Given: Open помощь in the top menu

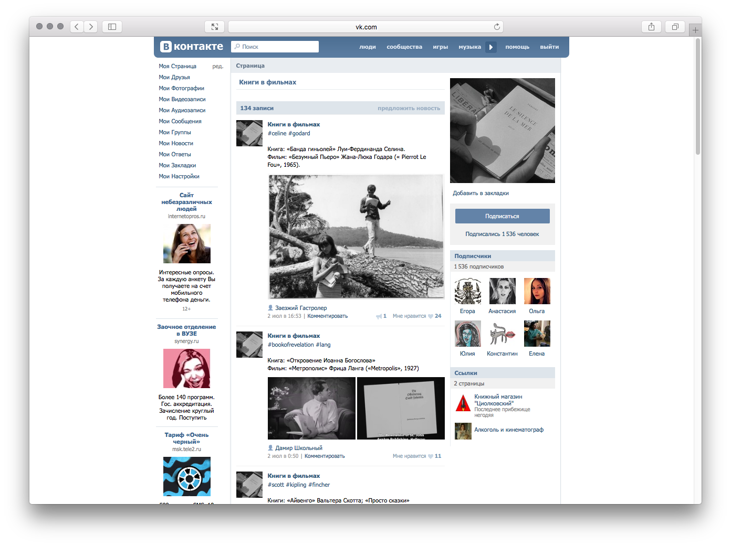Looking at the screenshot, I should (517, 47).
